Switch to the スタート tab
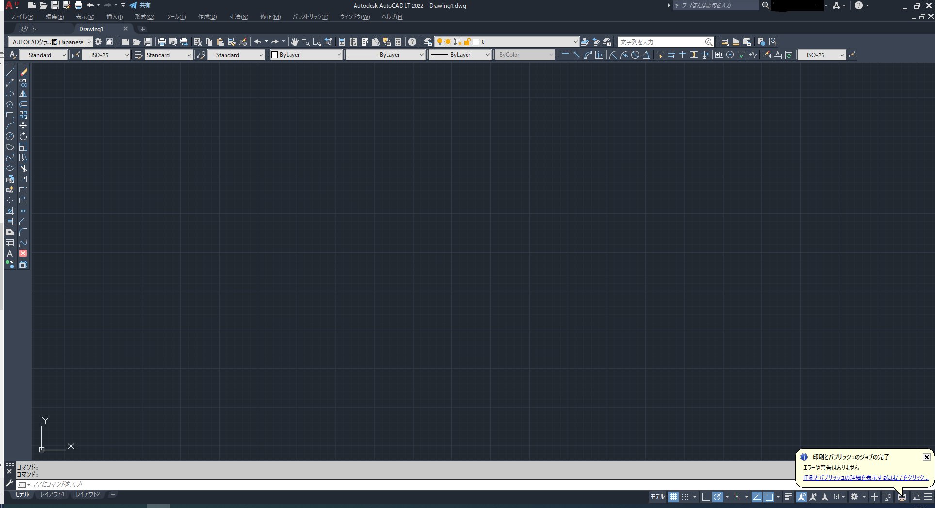Screen dimensions: 935x508 [28, 29]
